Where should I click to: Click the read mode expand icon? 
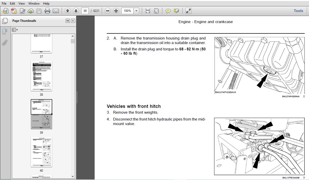click(188, 11)
